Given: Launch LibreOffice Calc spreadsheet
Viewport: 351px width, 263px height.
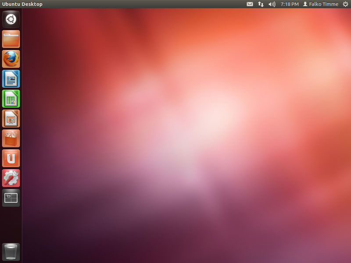Looking at the screenshot, I should [11, 99].
